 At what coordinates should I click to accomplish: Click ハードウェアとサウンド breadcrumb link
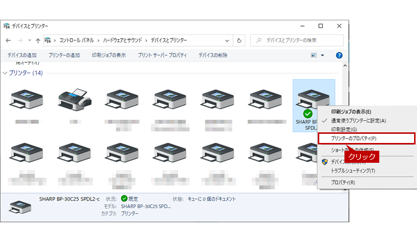click(x=122, y=41)
